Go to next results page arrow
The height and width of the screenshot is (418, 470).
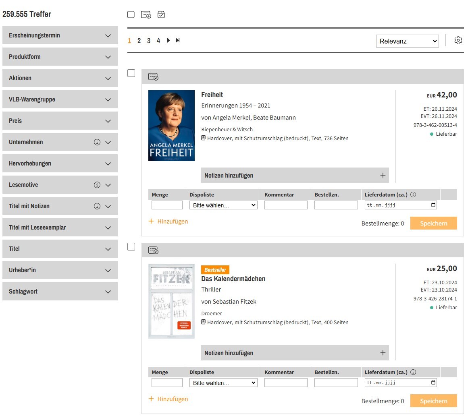pos(168,40)
